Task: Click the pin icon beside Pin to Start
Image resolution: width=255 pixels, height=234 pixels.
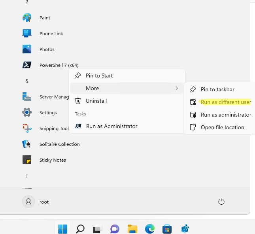Action: coord(78,75)
